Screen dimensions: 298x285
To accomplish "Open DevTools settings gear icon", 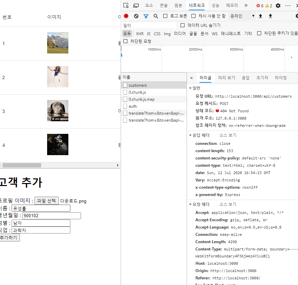I will tap(278, 6).
